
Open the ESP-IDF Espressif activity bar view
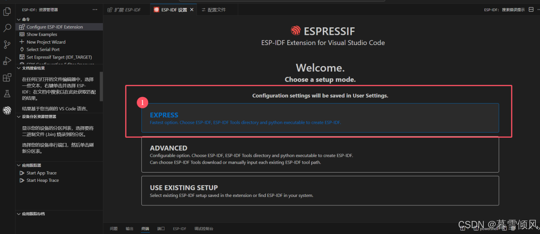point(7,110)
